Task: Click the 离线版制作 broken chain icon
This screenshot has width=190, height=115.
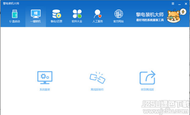Action: (x=98, y=78)
